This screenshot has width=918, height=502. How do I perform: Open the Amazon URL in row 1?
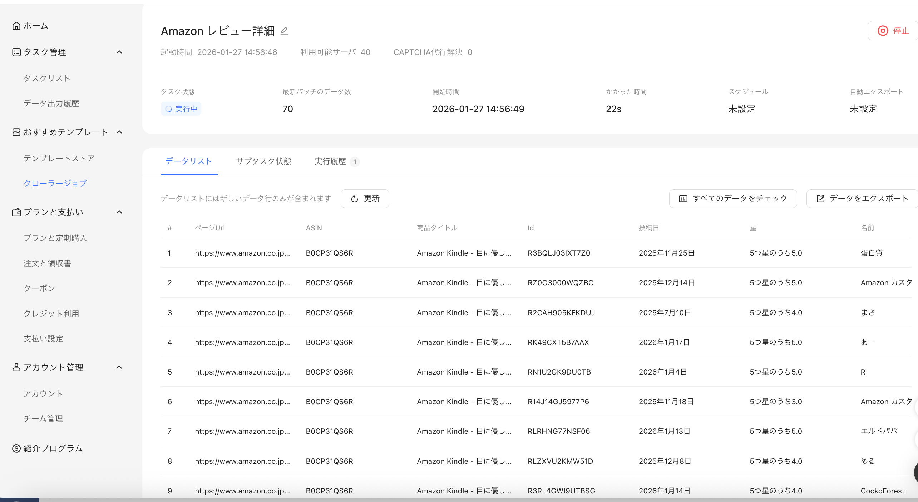point(242,253)
